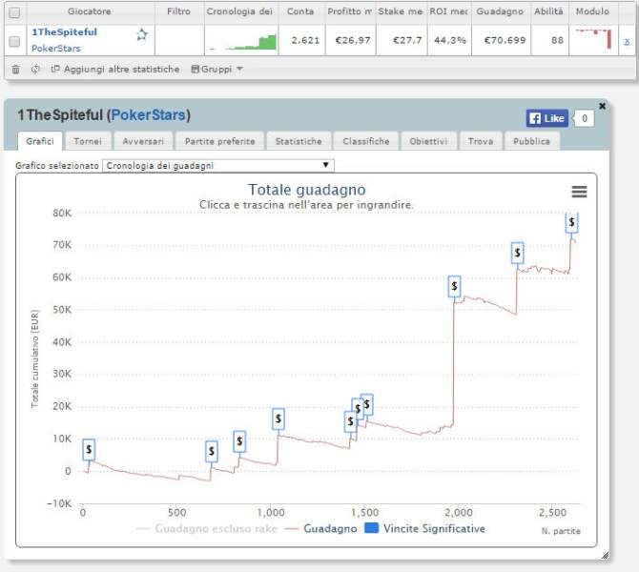Sort by the Giocatore column header
The height and width of the screenshot is (572, 639).
(90, 11)
